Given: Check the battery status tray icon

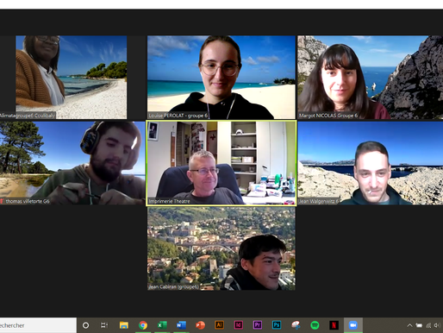Looking at the screenshot, I should coord(419,325).
